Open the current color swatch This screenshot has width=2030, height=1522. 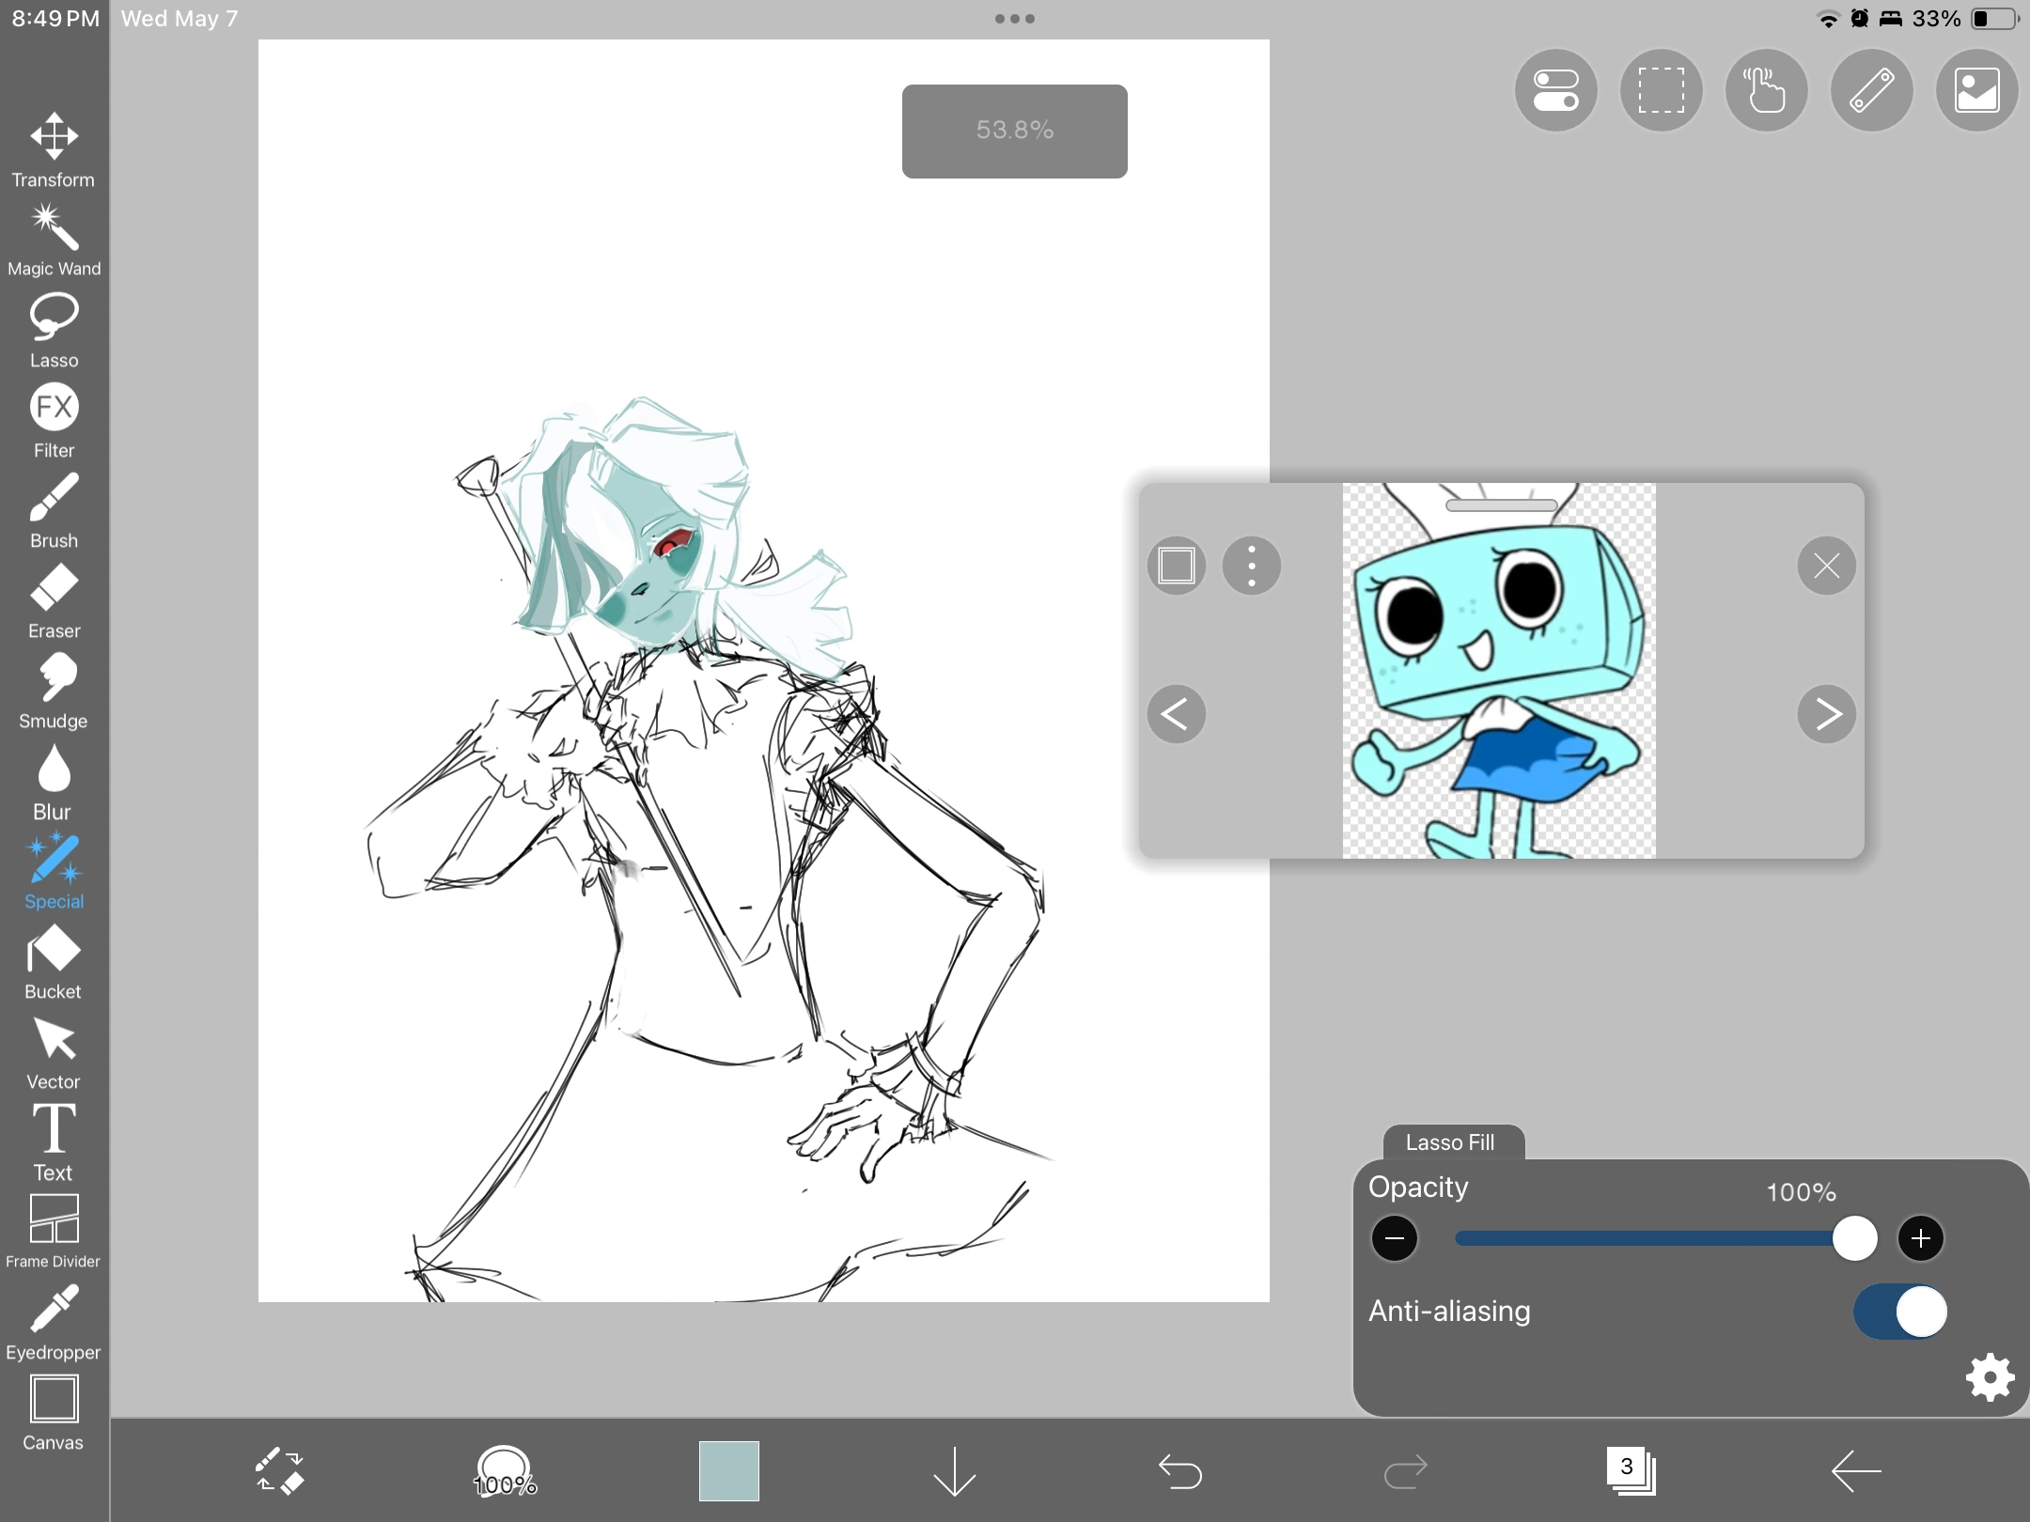[728, 1471]
